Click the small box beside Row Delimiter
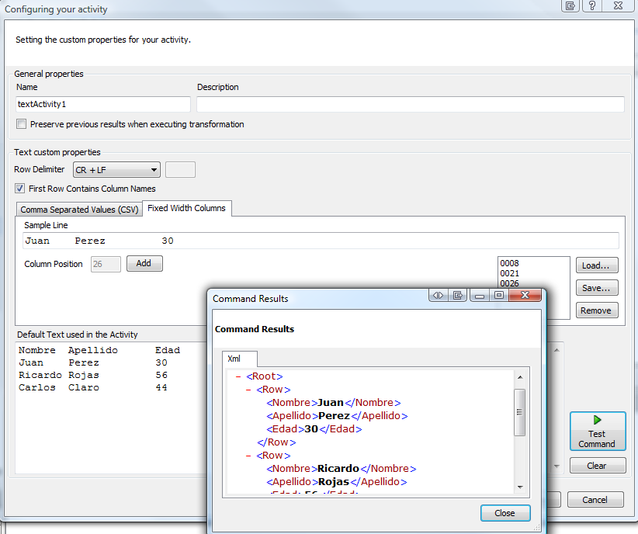 click(x=181, y=170)
